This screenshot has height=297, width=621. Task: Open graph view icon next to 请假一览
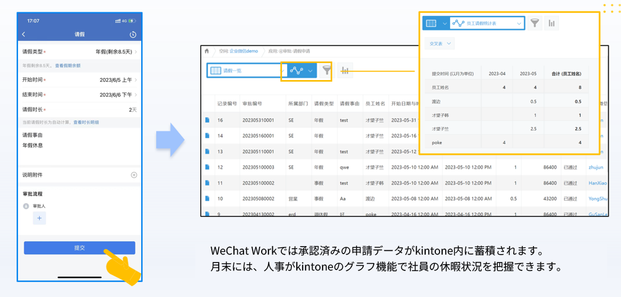coord(297,71)
